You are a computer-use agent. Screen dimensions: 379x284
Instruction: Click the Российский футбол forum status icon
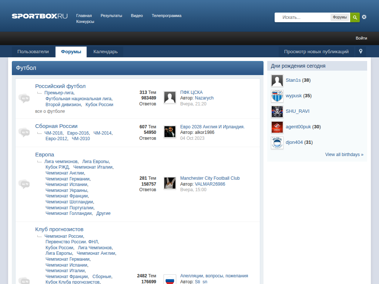pyautogui.click(x=24, y=98)
